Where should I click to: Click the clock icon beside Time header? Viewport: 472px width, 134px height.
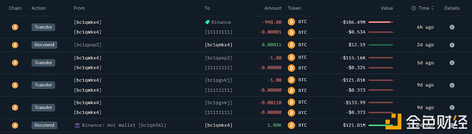pos(414,8)
